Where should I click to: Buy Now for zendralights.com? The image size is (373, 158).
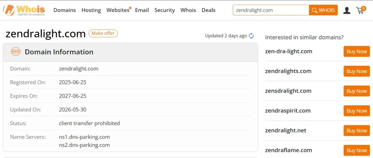357,71
